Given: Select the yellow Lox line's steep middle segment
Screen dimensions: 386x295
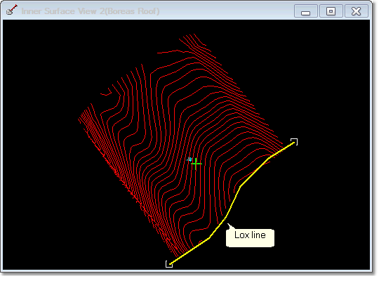Looking at the screenshot, I should pyautogui.click(x=233, y=202).
